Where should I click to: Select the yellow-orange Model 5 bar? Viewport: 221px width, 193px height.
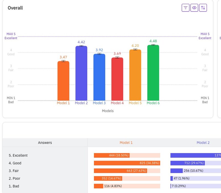(135, 75)
